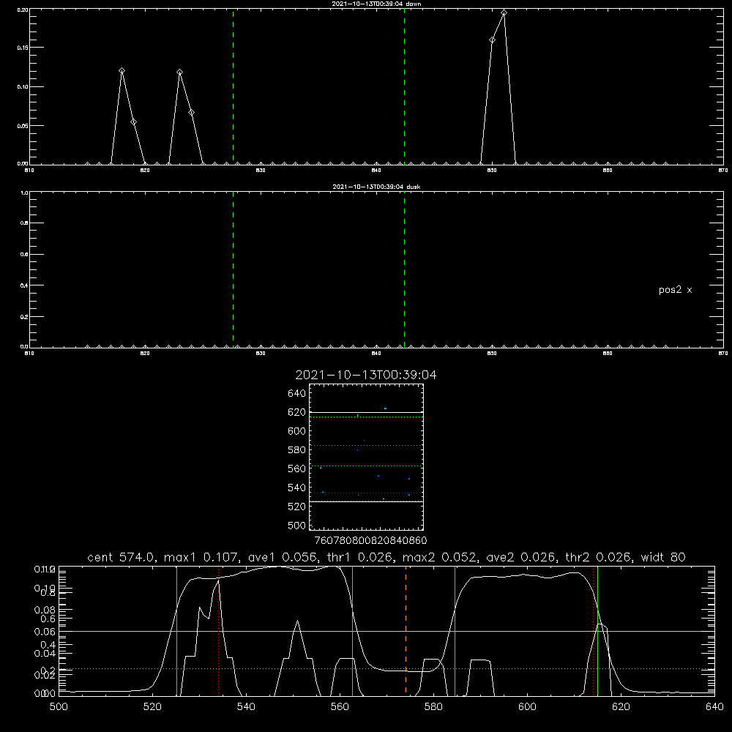
Task: Click the cyan point above 620 in scatter plot
Action: click(385, 408)
